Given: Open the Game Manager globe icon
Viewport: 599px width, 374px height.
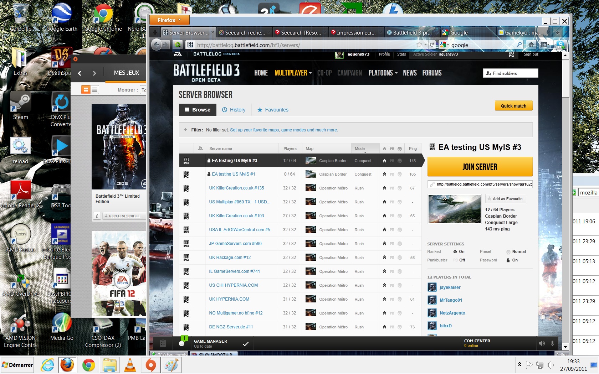Looking at the screenshot, I should coord(182,343).
